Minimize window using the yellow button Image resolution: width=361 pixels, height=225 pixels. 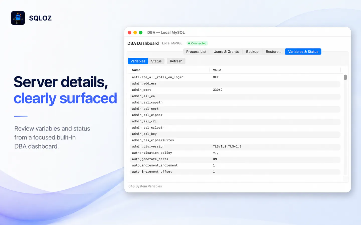click(x=135, y=32)
